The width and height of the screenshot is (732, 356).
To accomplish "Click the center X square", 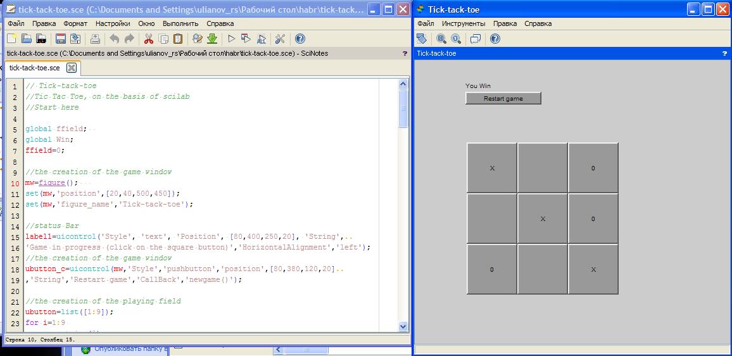I will pos(543,219).
